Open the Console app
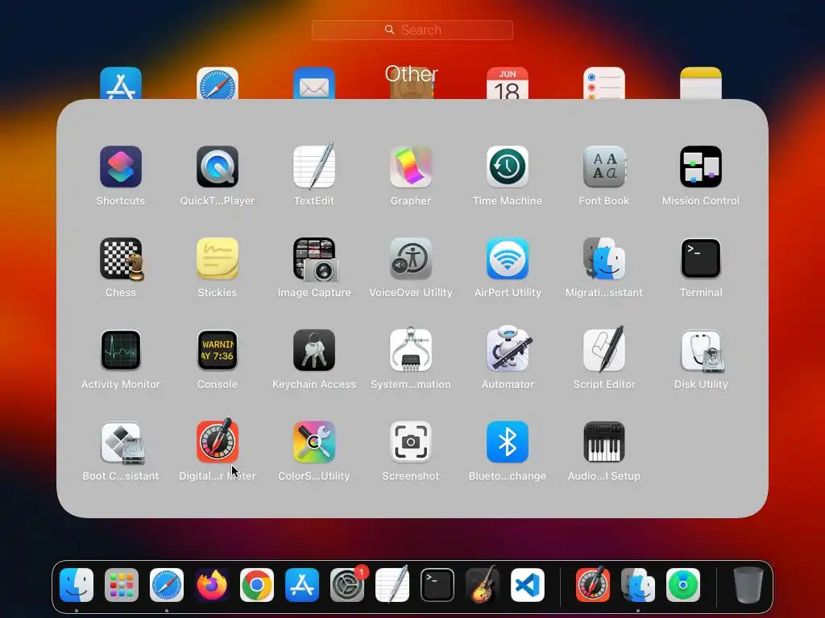This screenshot has height=618, width=825. click(x=218, y=351)
